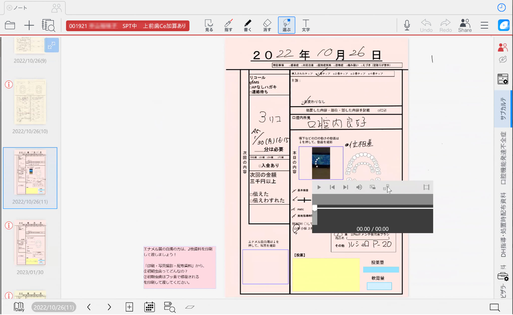Check the APなしハガキ checkbox
The height and width of the screenshot is (315, 513).
[250, 87]
